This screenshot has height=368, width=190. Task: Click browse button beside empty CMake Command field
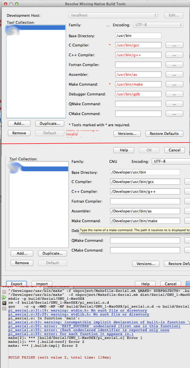coord(174,114)
